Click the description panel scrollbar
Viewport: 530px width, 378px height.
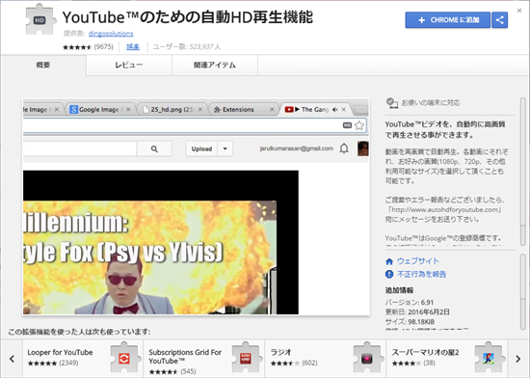(522, 171)
